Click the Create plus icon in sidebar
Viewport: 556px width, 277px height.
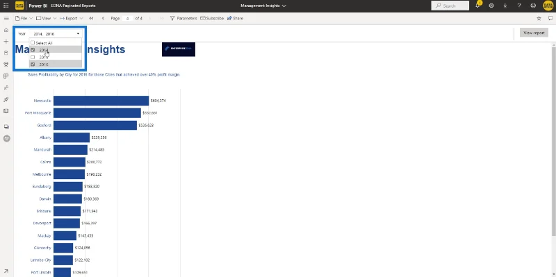click(x=6, y=42)
